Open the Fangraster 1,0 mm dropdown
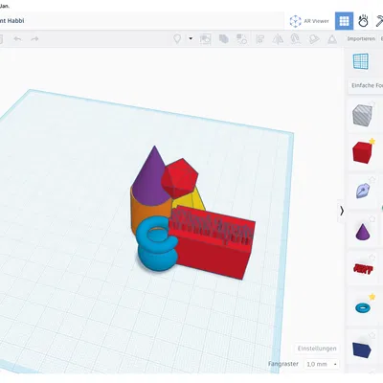 (x=322, y=364)
